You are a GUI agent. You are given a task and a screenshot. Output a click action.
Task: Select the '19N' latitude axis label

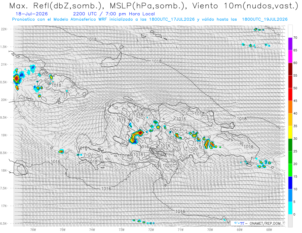coord(4,135)
